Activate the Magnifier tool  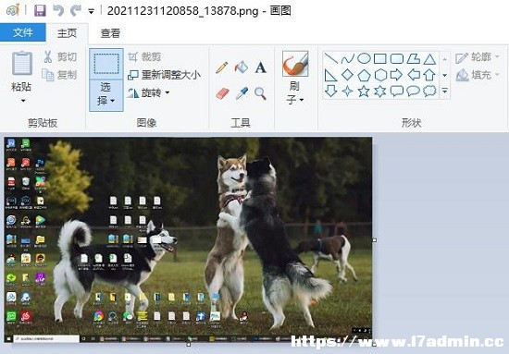[260, 93]
